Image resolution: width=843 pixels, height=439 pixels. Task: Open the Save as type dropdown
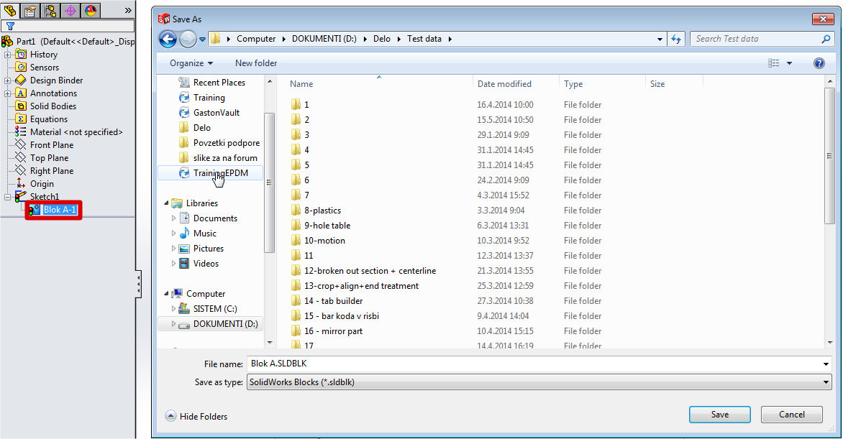(x=539, y=382)
